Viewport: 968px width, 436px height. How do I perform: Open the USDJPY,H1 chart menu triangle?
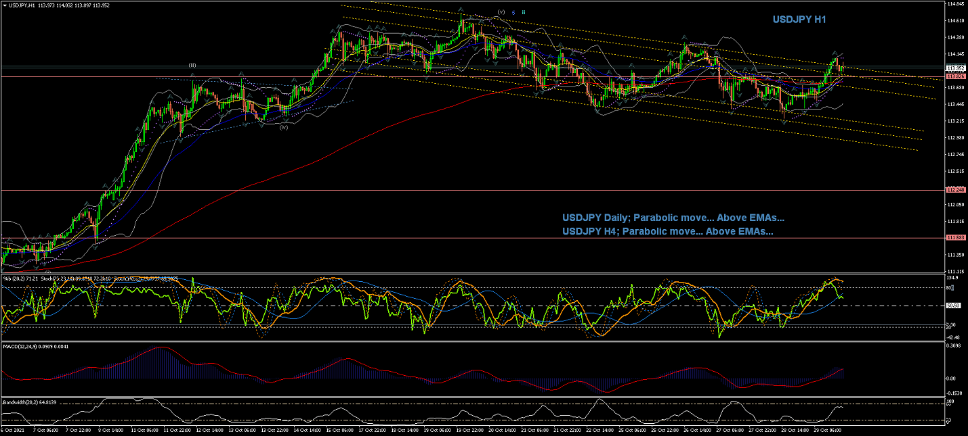pos(4,5)
